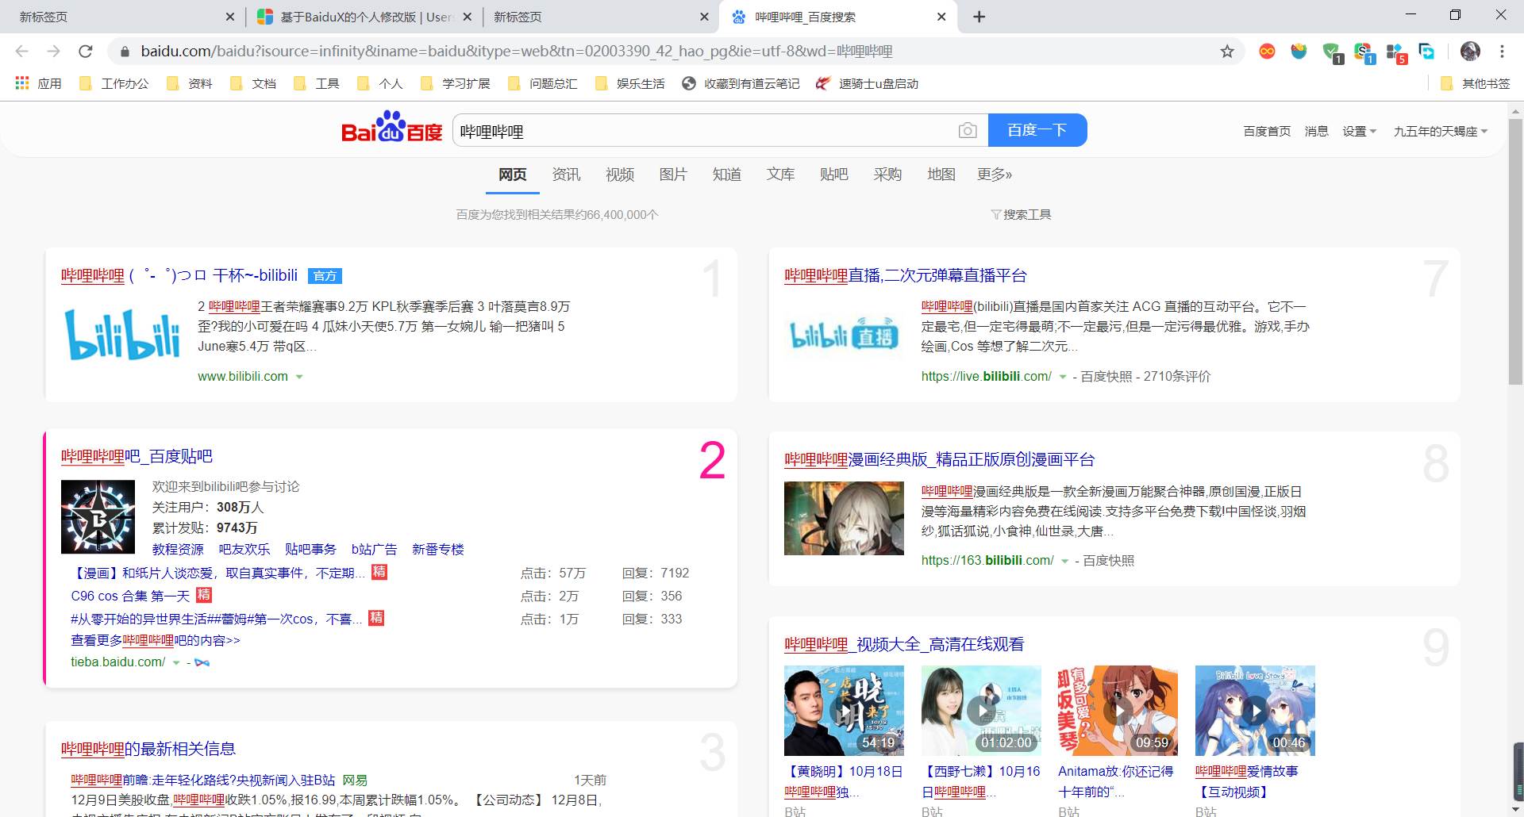Expand the tieba.baidu.com dropdown arrow
This screenshot has height=817, width=1524.
pyautogui.click(x=176, y=662)
